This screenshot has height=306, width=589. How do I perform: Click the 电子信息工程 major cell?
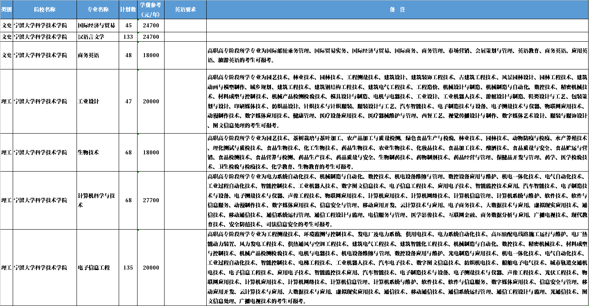98,268
